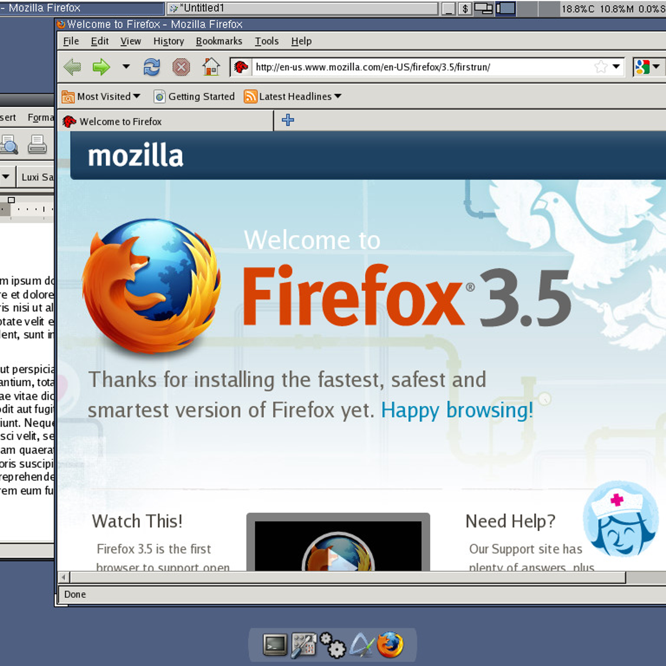Click the large Firefox globe logo
The width and height of the screenshot is (666, 666).
pos(152,286)
